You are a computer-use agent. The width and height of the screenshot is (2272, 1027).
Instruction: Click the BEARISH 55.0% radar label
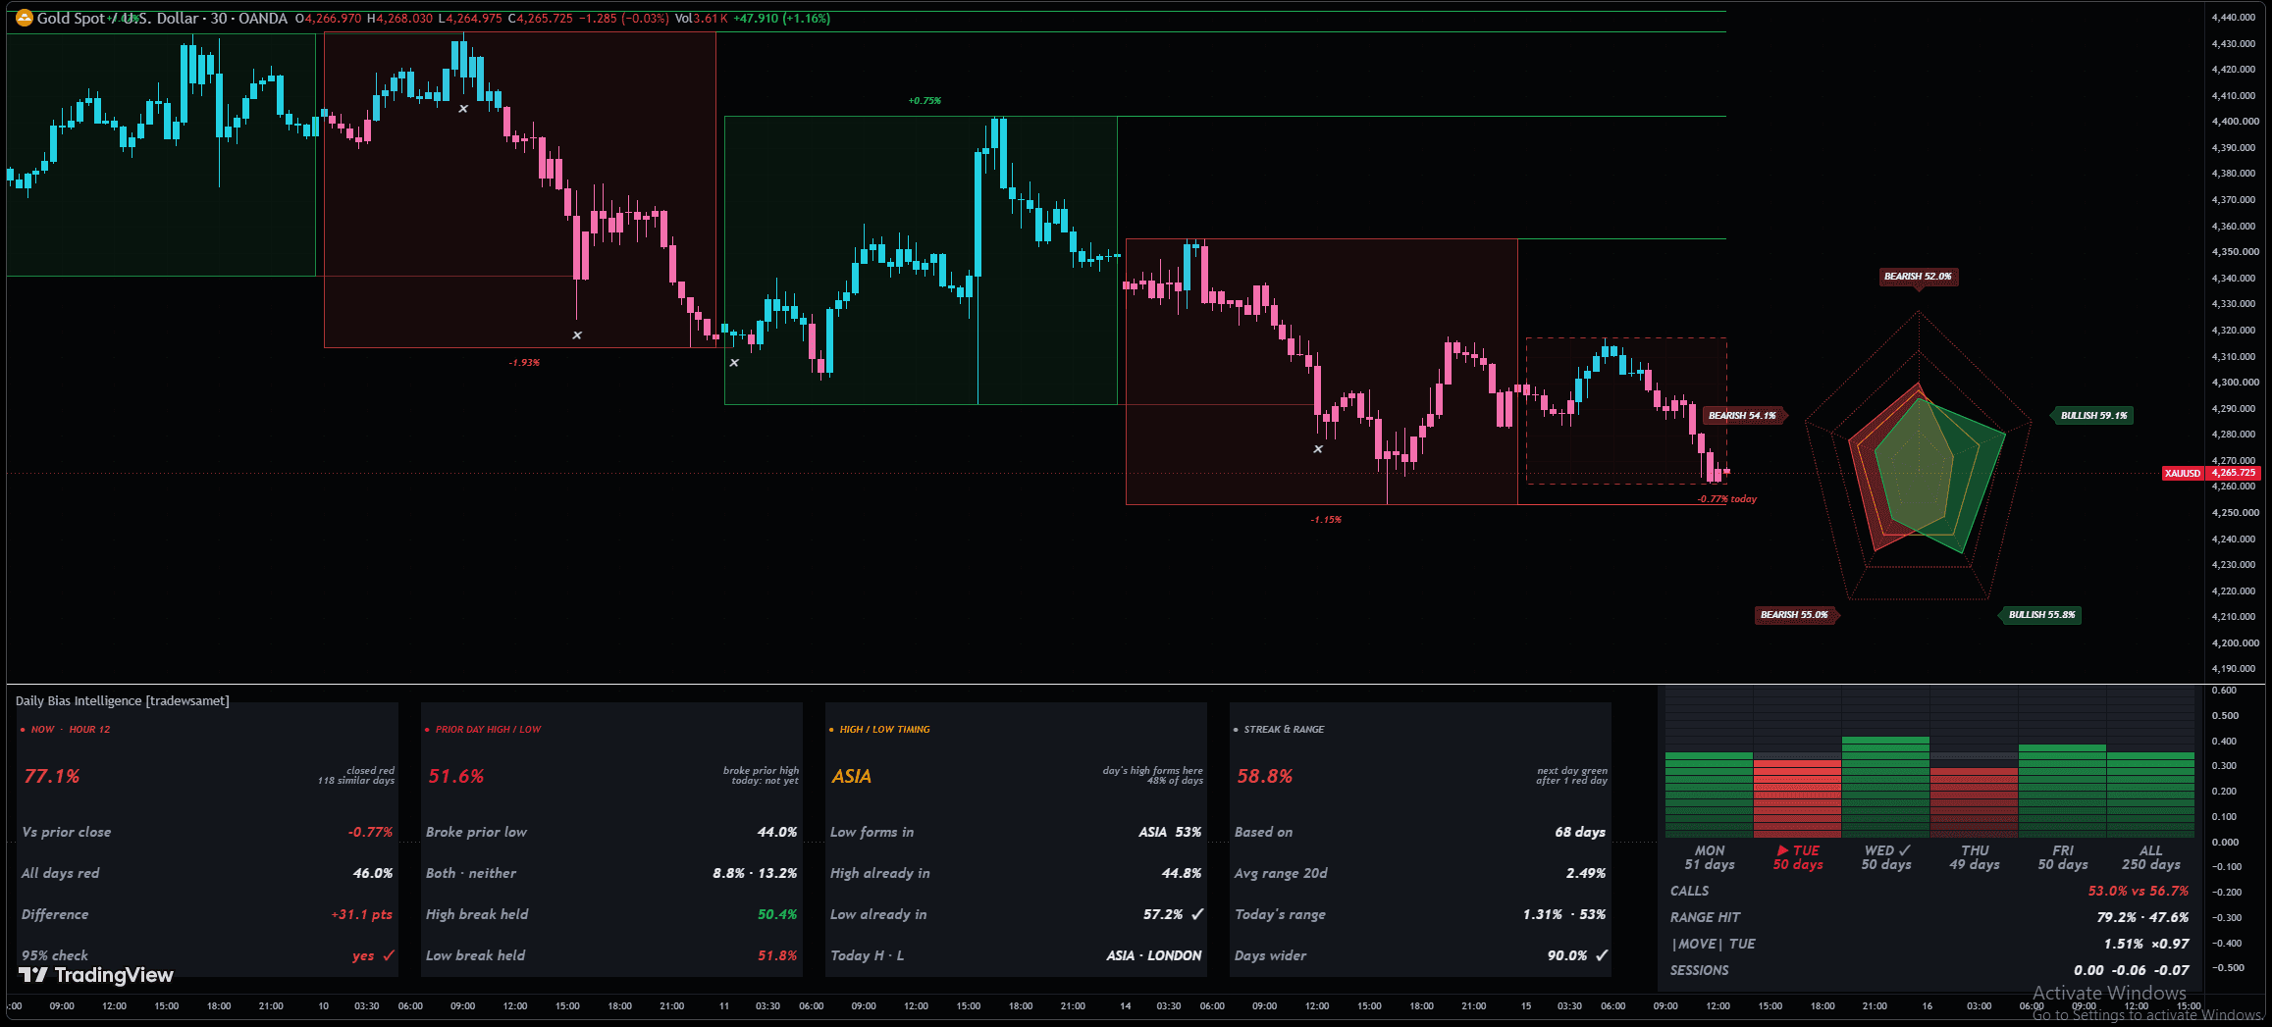pyautogui.click(x=1794, y=615)
